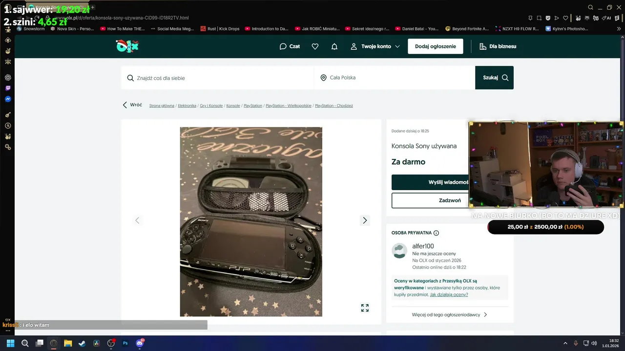
Task: Expand 'Więcej od tego ogłoszeniodawcy'
Action: pyautogui.click(x=450, y=315)
